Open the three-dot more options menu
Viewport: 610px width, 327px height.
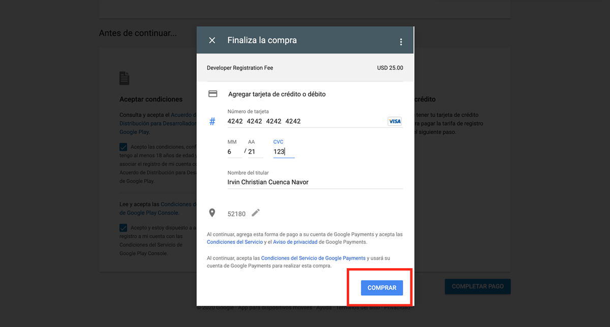coord(401,42)
